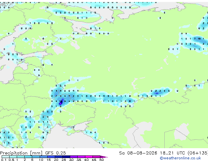Click the 'Precipitation [mm]' title text
The width and height of the screenshot is (208, 161).
point(21,153)
